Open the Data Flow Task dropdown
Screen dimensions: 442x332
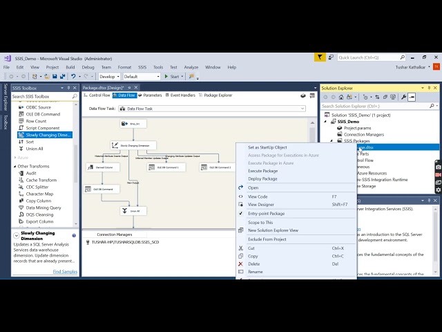click(302, 109)
